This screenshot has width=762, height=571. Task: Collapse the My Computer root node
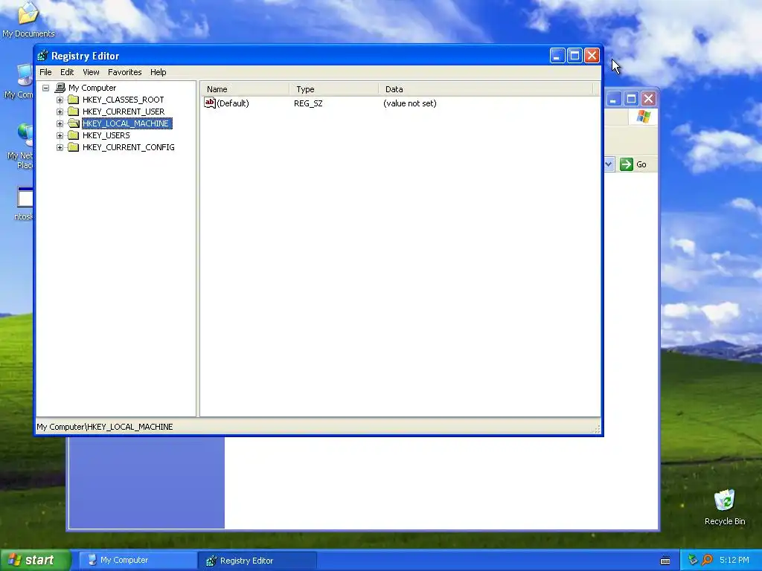point(45,88)
